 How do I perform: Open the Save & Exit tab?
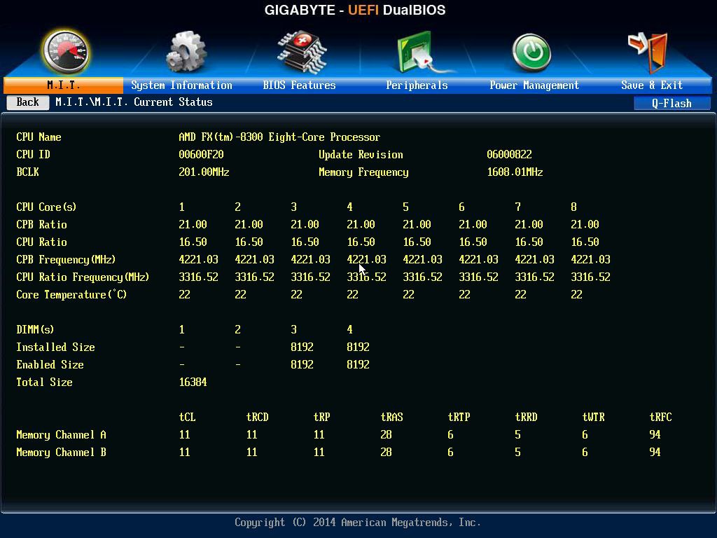(x=652, y=85)
